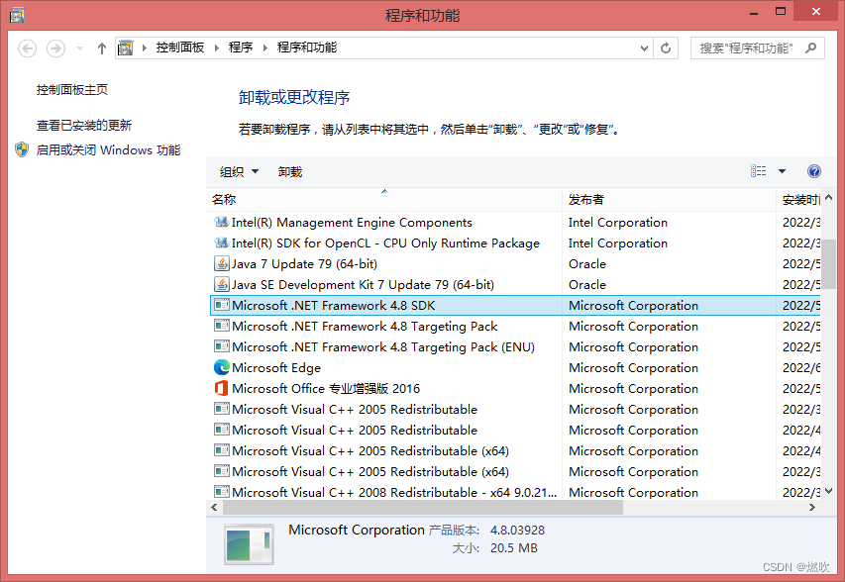Select Java SE Development Kit 7 Update 79
This screenshot has width=845, height=582.
tap(515, 285)
